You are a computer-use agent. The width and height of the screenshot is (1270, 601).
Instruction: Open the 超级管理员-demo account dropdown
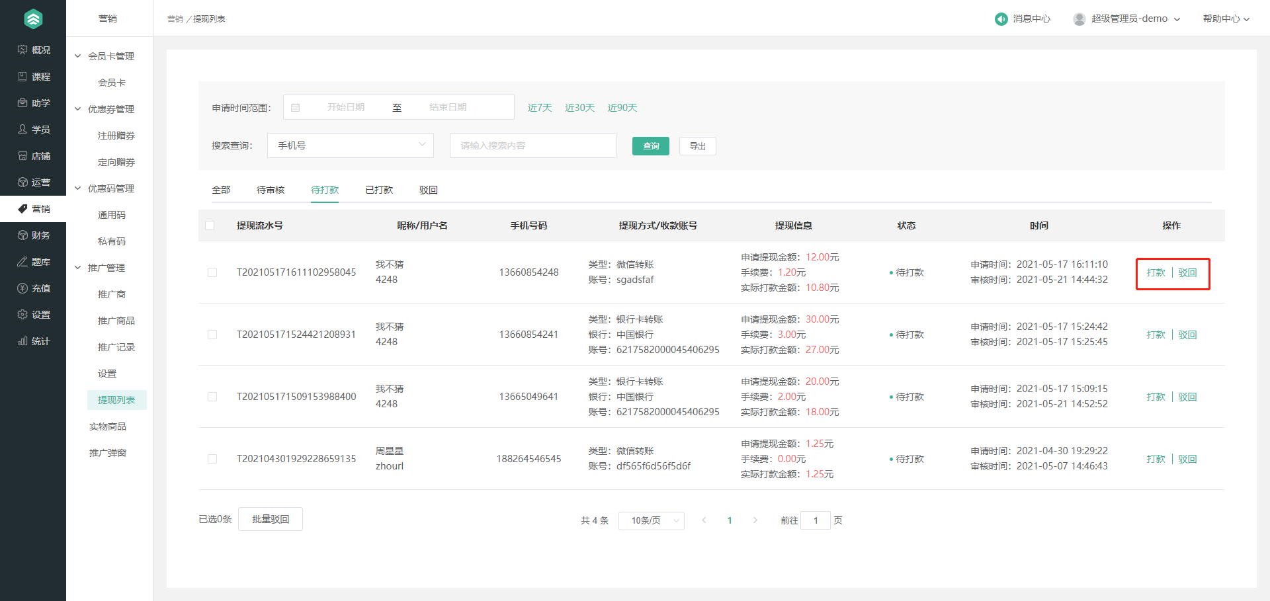1136,19
